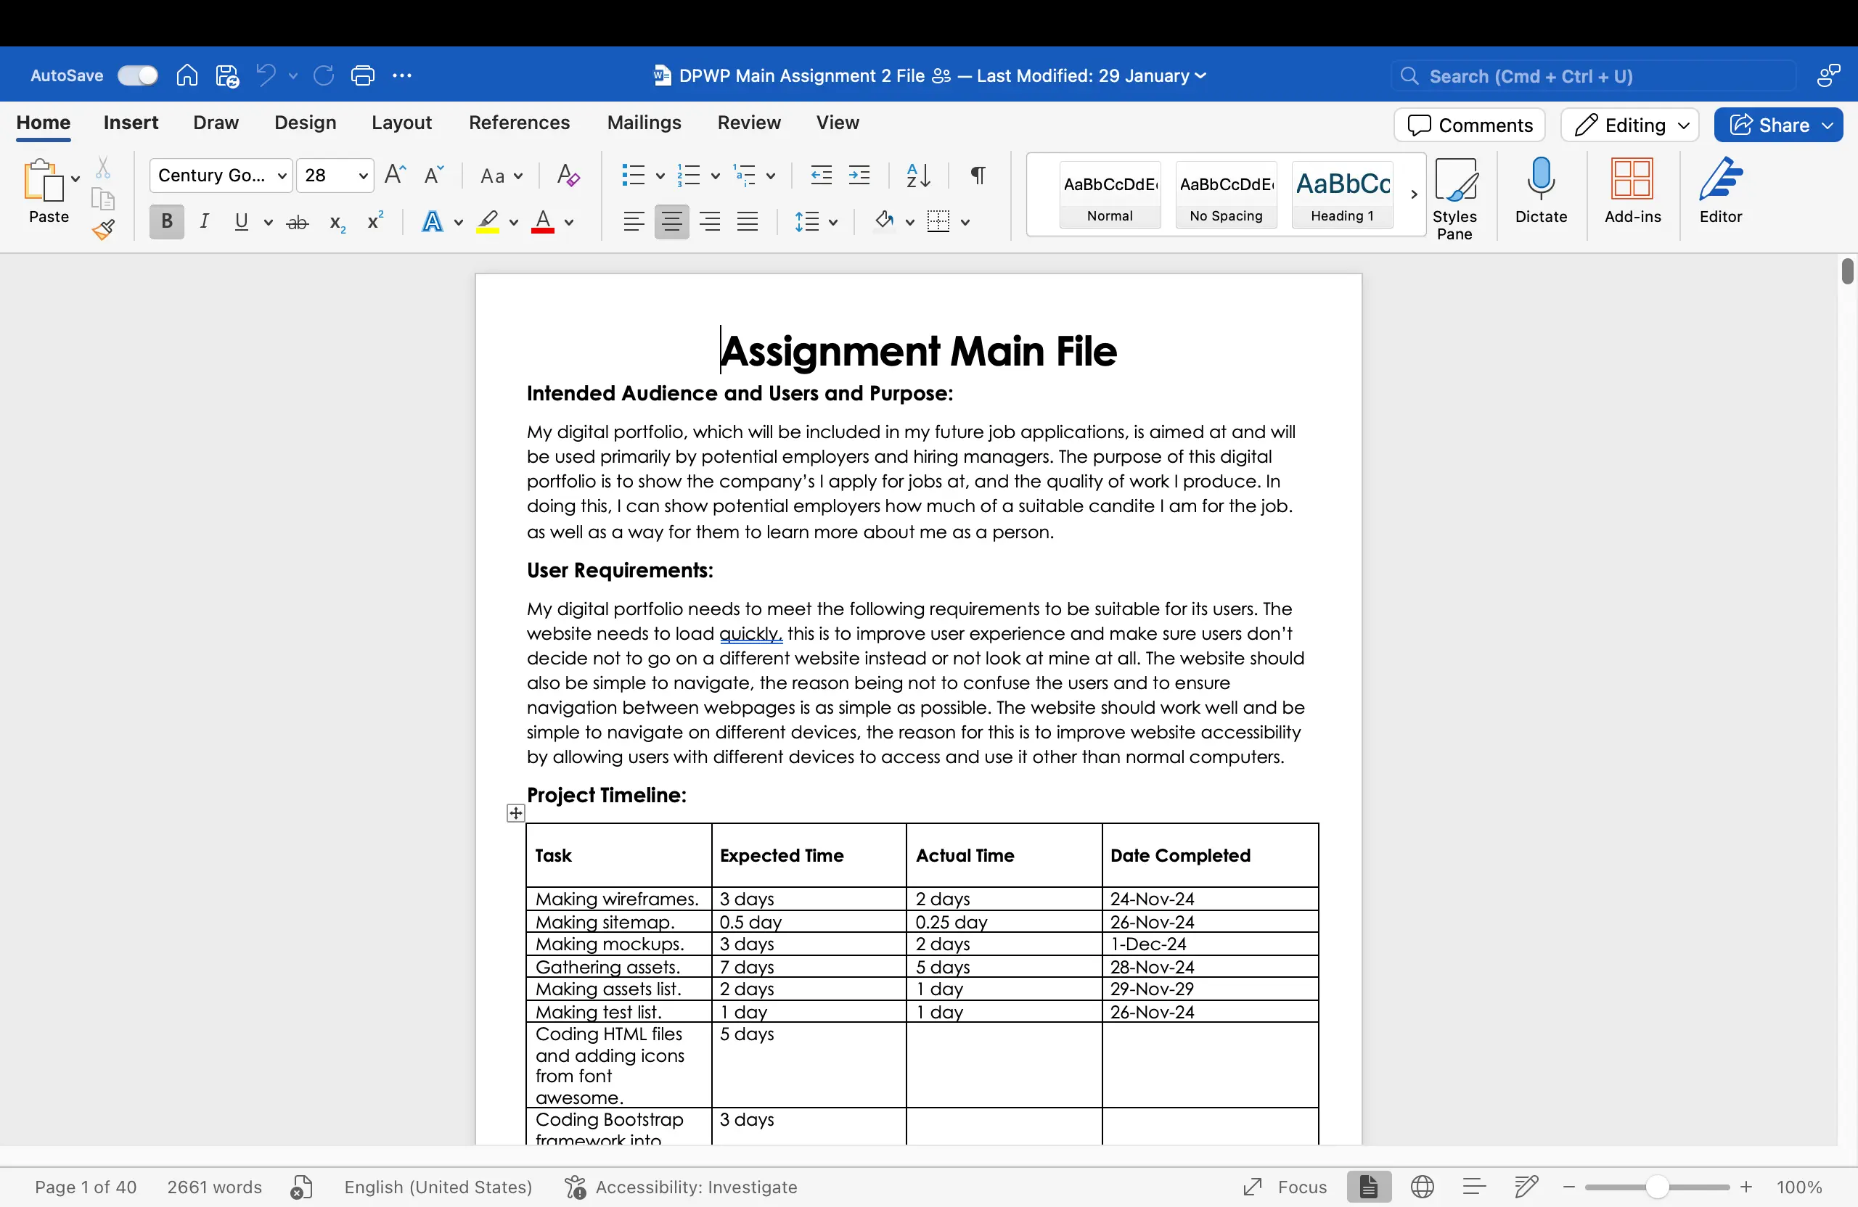This screenshot has height=1207, width=1858.
Task: Switch to the References tab
Action: [518, 123]
